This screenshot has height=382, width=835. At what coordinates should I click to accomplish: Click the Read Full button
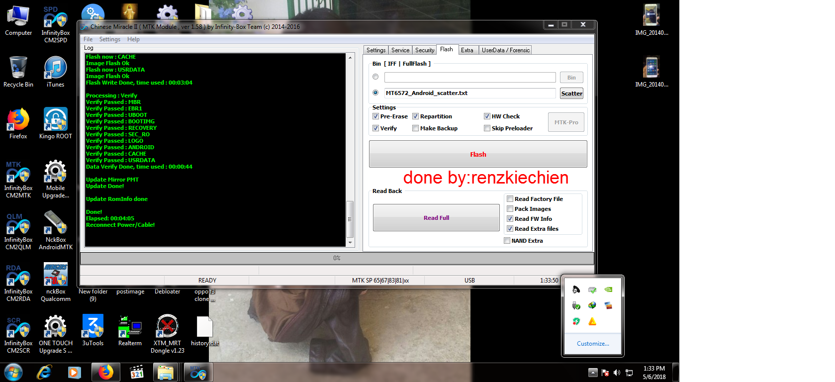(436, 218)
